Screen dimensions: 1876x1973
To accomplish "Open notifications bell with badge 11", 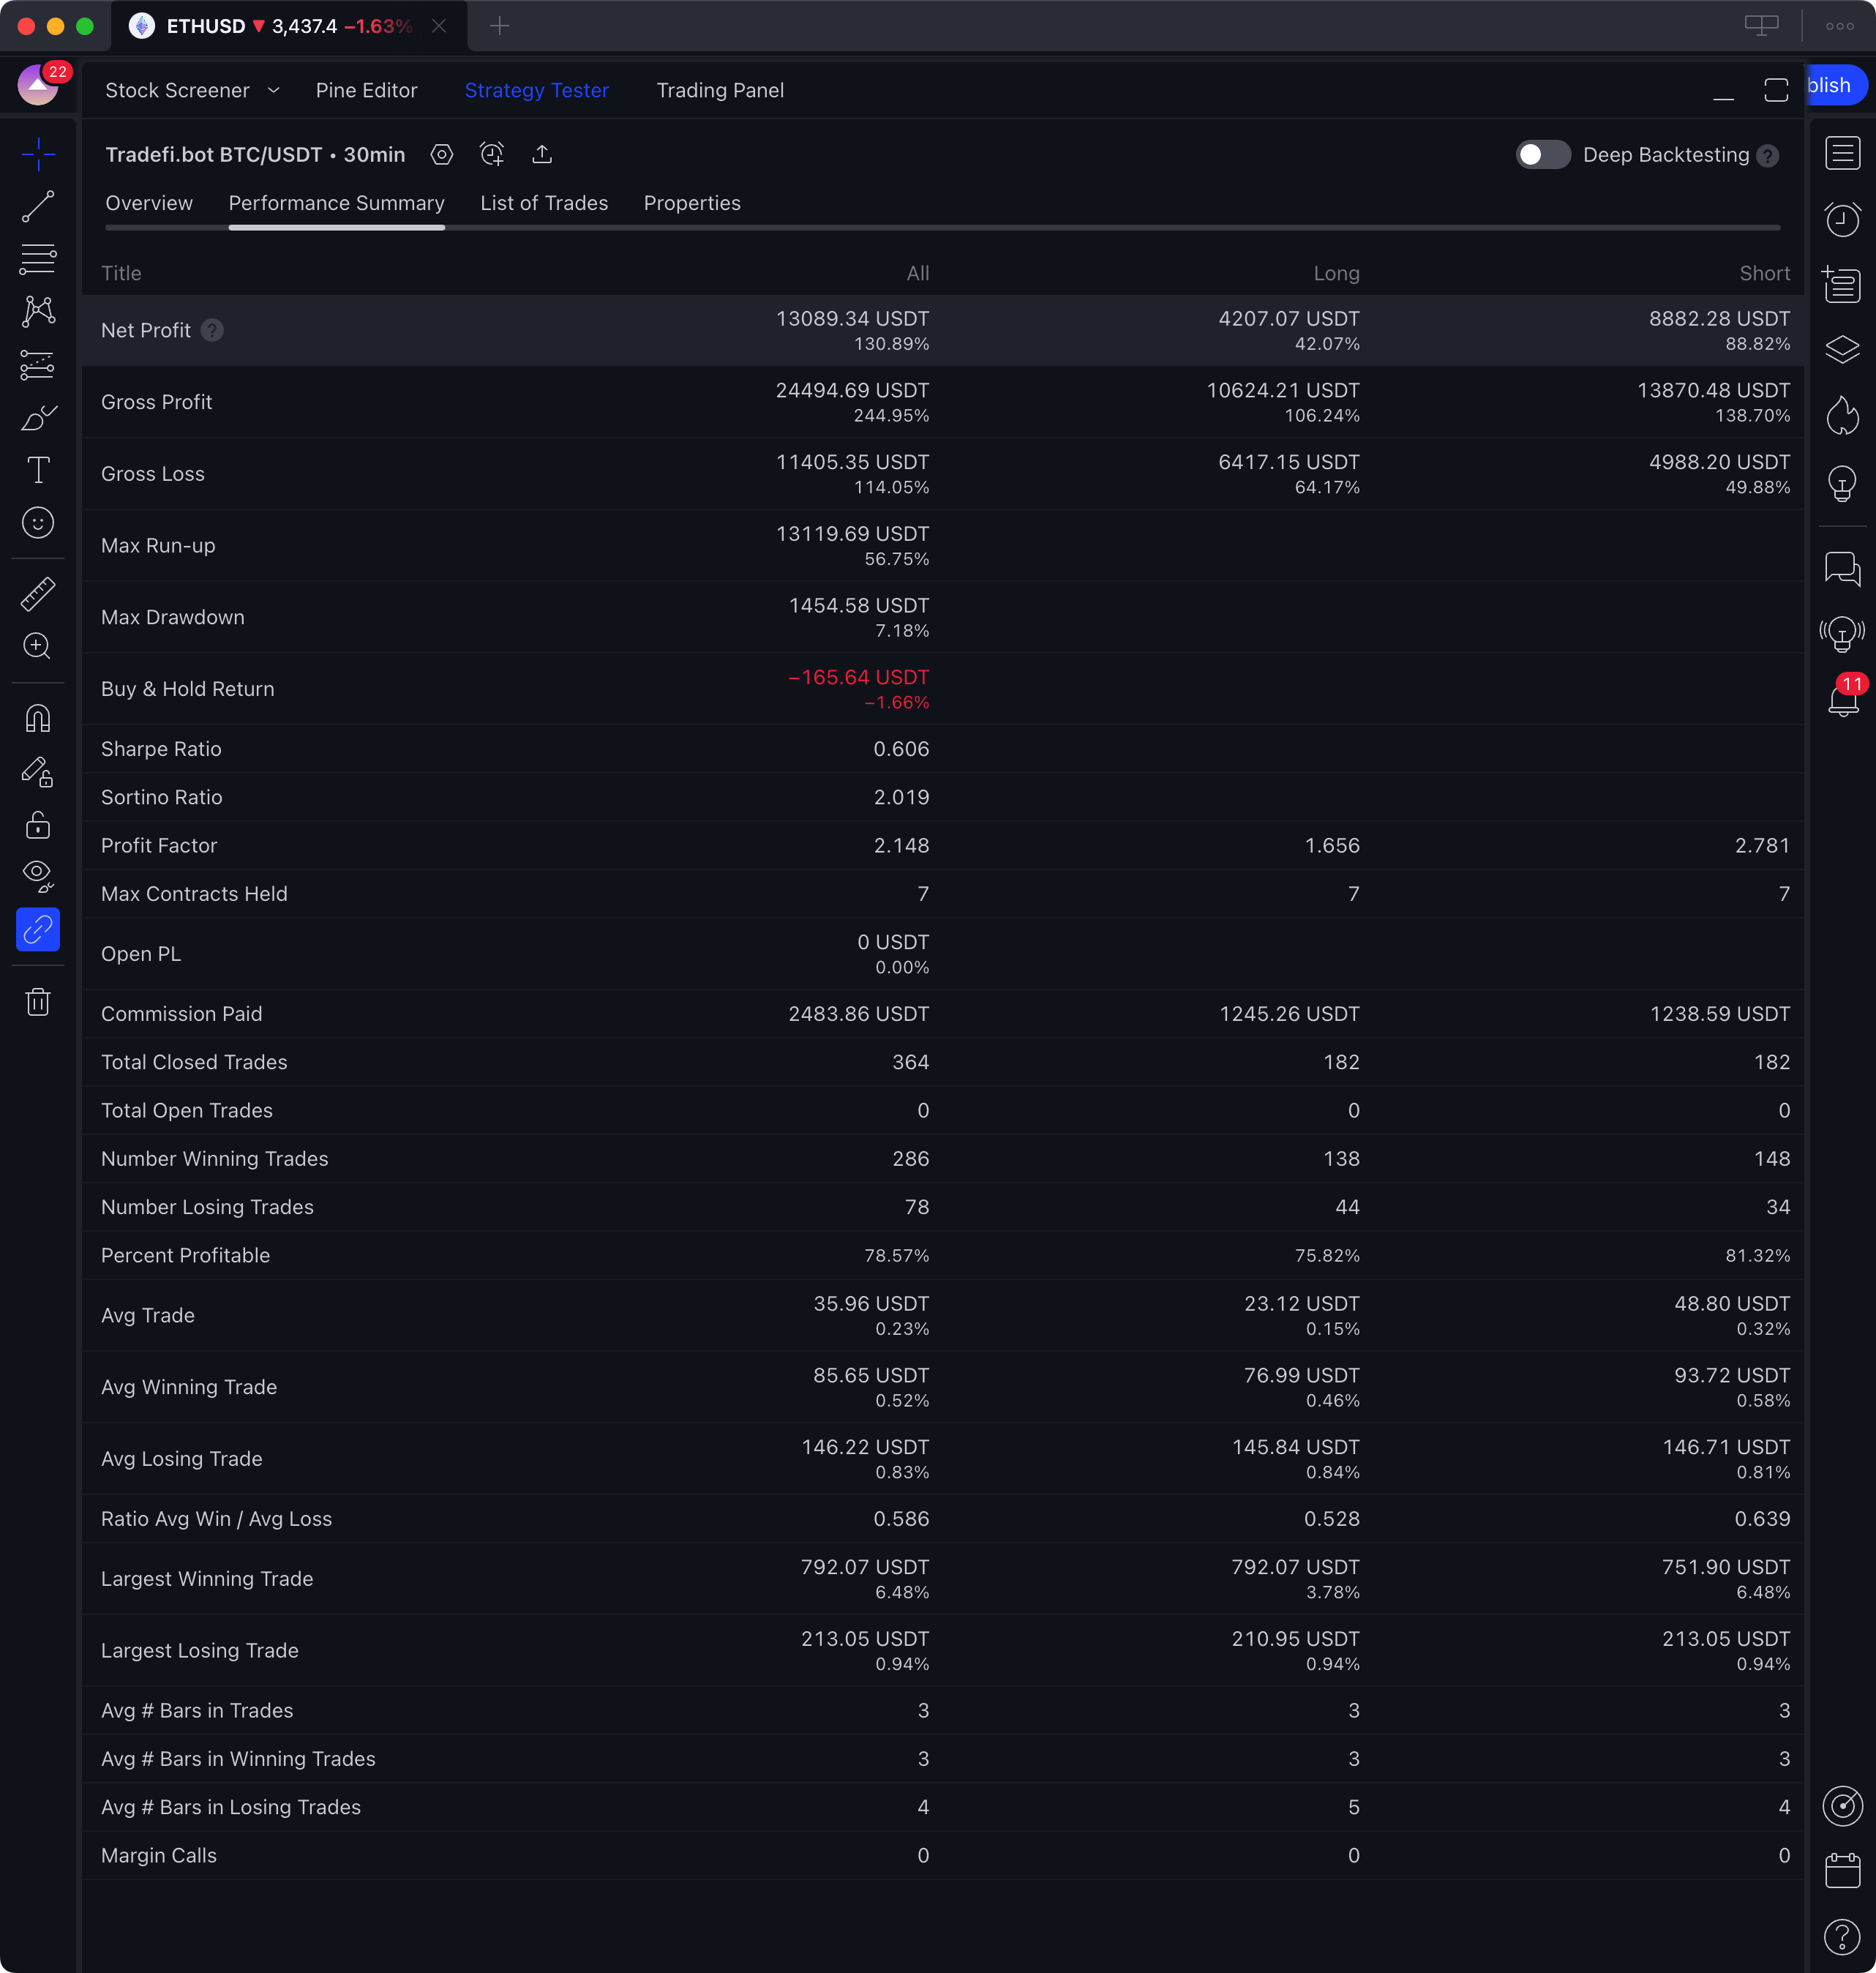I will tap(1842, 699).
